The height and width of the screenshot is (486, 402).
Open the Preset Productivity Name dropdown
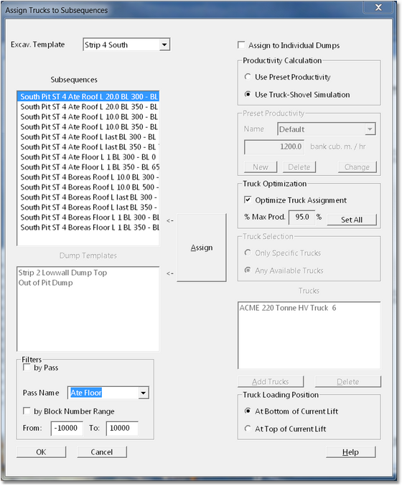click(x=370, y=129)
